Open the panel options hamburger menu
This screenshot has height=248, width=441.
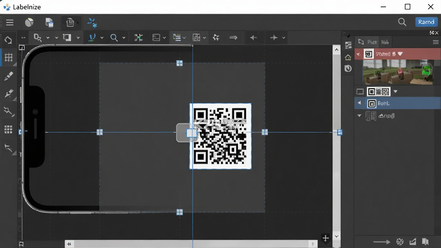pos(436,42)
